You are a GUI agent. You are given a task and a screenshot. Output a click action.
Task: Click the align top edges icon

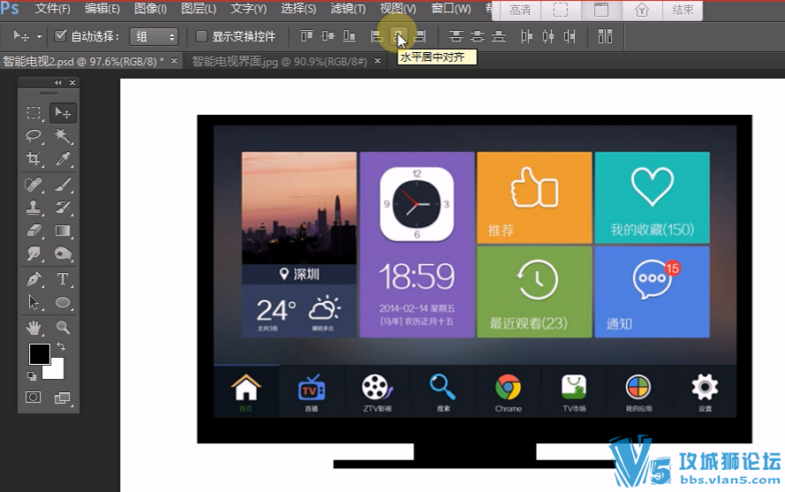click(x=306, y=36)
